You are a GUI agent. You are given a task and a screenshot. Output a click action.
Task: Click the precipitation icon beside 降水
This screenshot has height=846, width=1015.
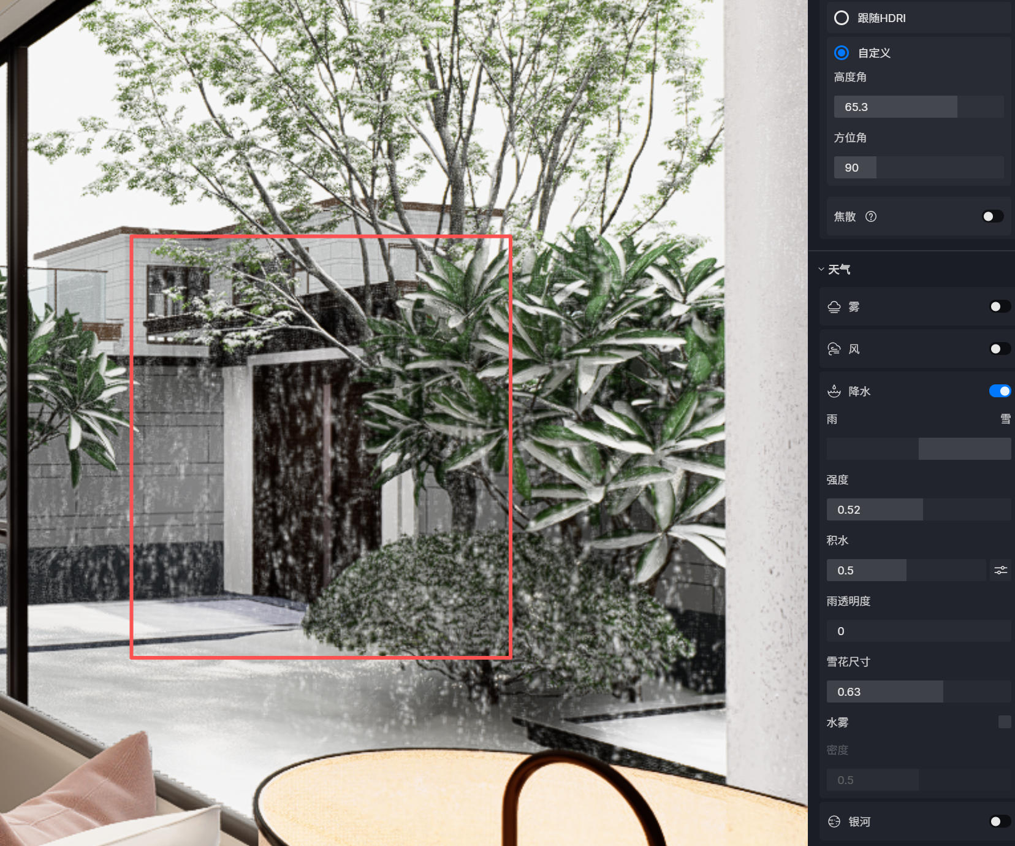834,391
